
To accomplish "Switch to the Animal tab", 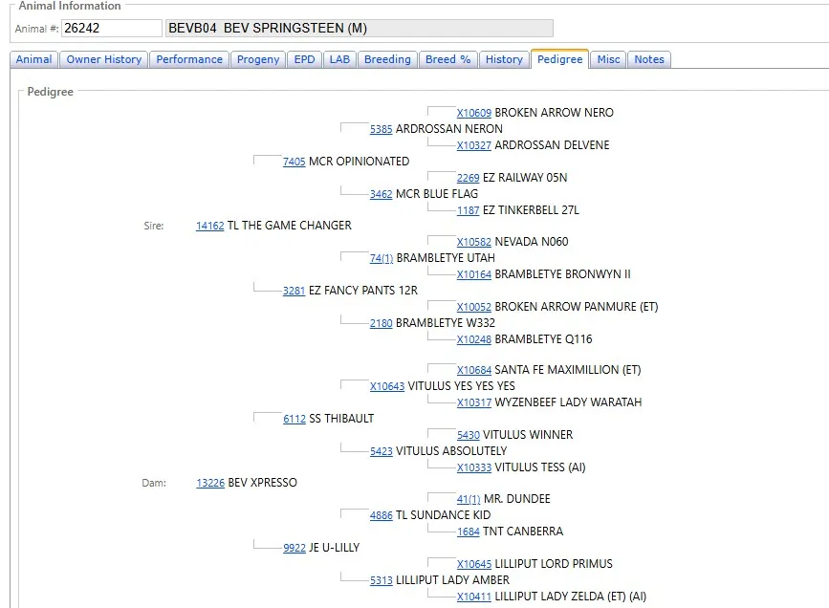I will click(x=34, y=59).
